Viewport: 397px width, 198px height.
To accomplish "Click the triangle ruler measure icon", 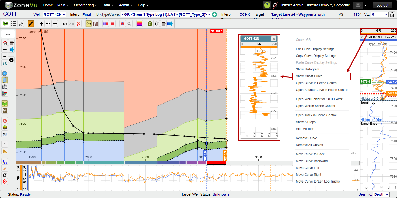I will tap(5, 151).
